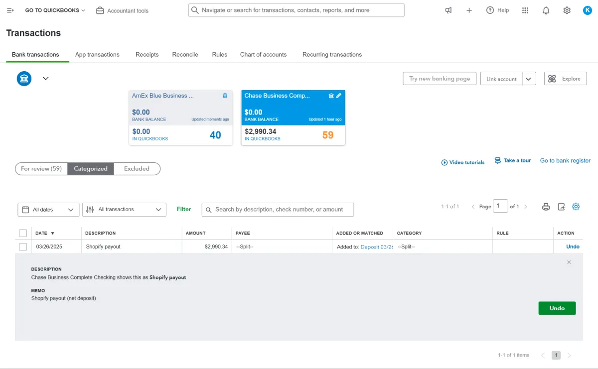Click the blue bank account icon
This screenshot has height=369, width=598.
coord(24,78)
